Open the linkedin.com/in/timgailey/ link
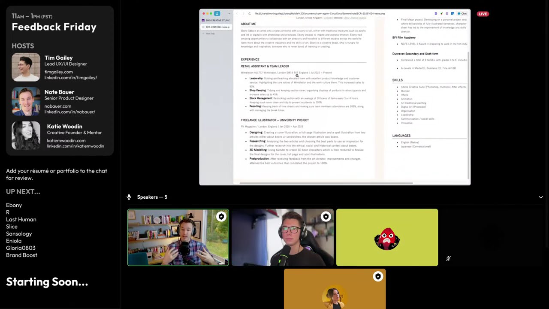The image size is (549, 309). [71, 78]
